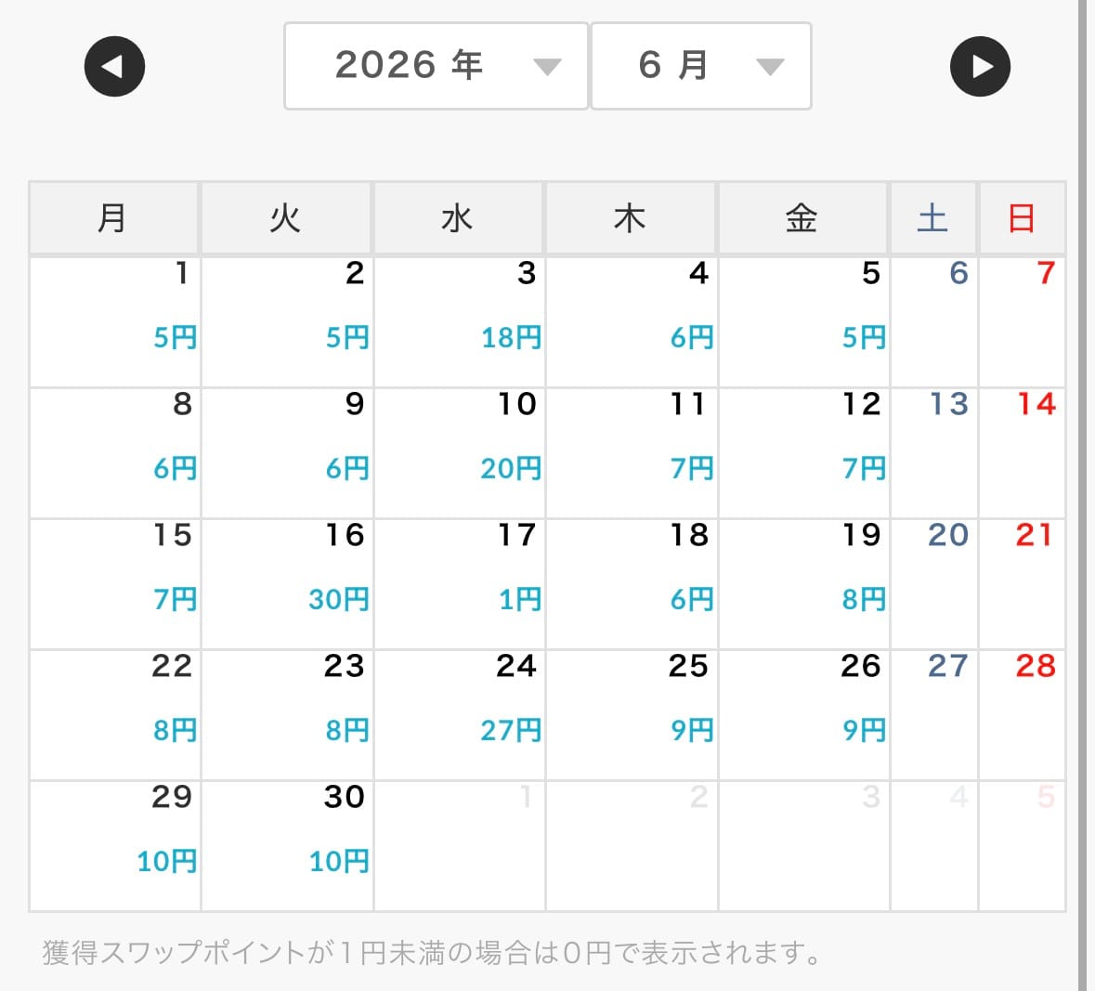Screen dimensions: 1095x991
Task: Click the date 5 Friday cell
Action: click(803, 322)
